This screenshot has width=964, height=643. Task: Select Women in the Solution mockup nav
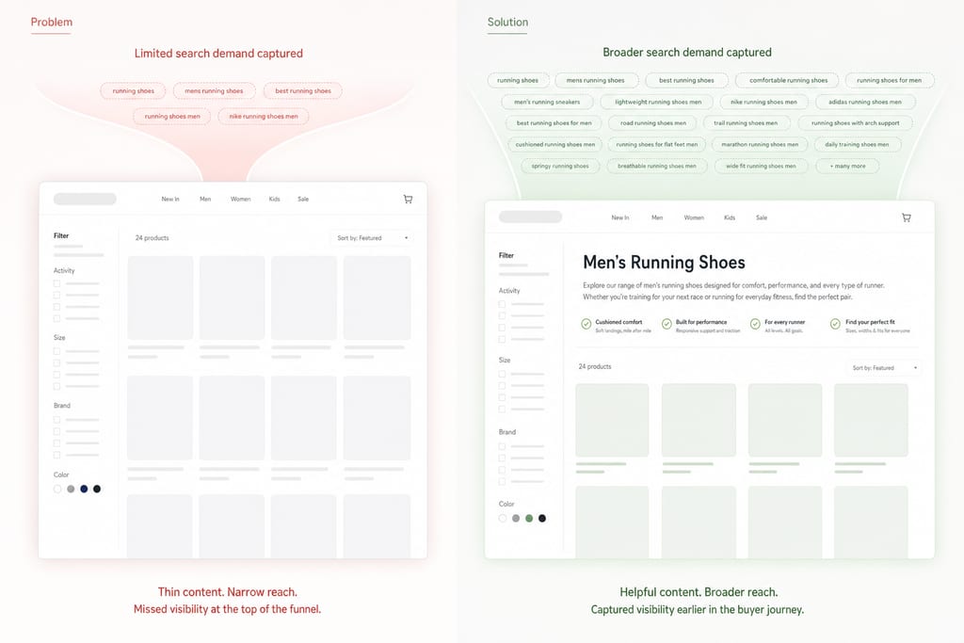click(x=694, y=217)
